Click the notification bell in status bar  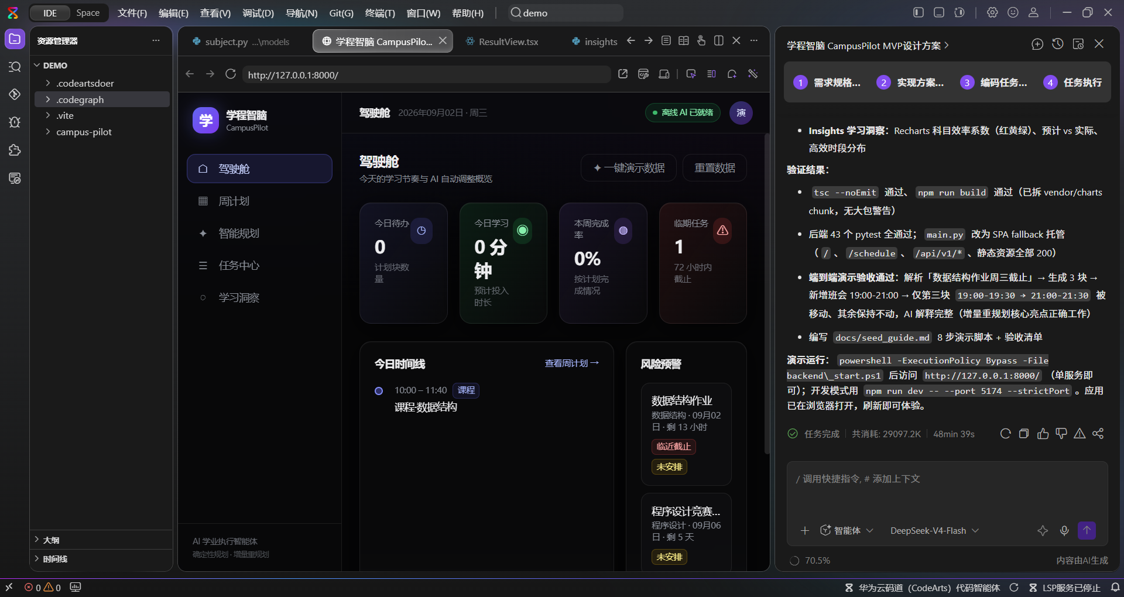click(x=1115, y=587)
